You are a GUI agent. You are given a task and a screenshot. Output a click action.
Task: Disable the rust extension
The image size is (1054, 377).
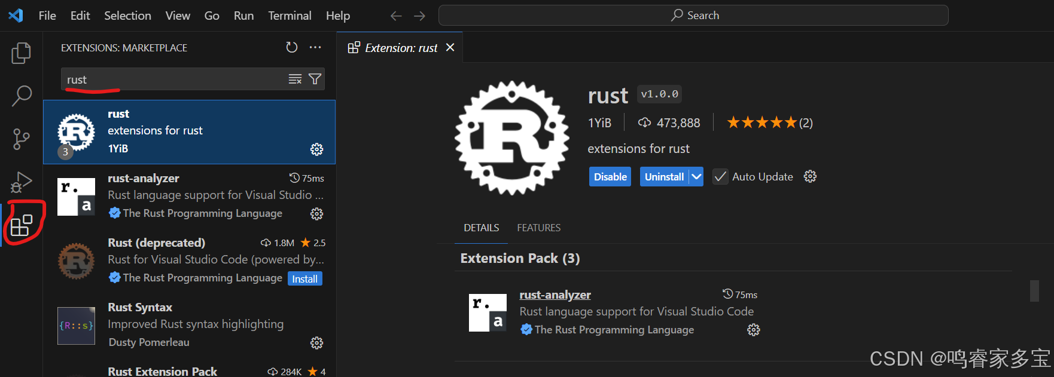610,177
